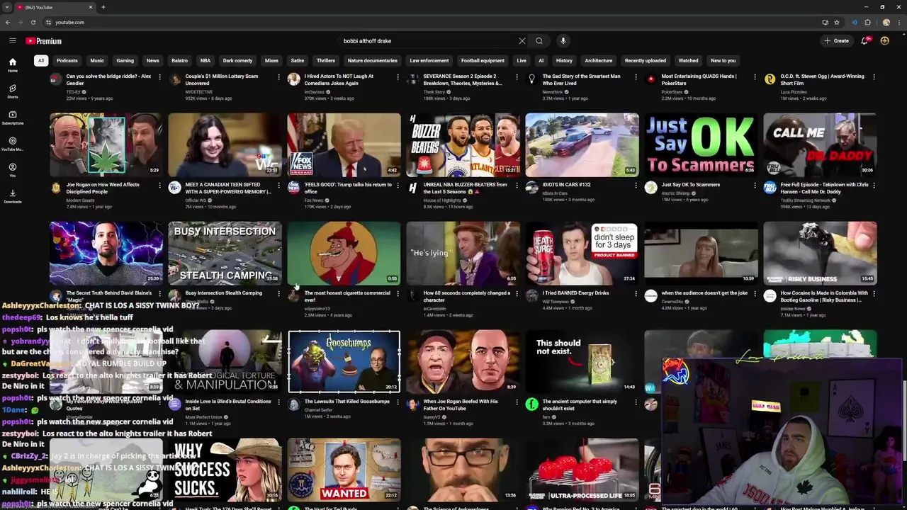Open 'The Lawsuits That Killed Goosebumps' title
This screenshot has width=907, height=510.
click(x=347, y=402)
